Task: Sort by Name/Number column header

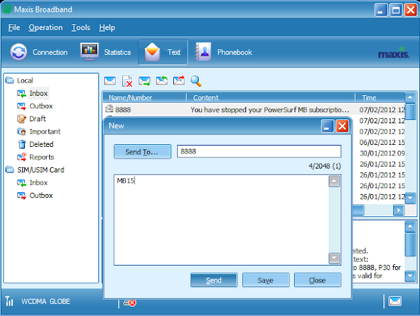Action: click(x=144, y=98)
